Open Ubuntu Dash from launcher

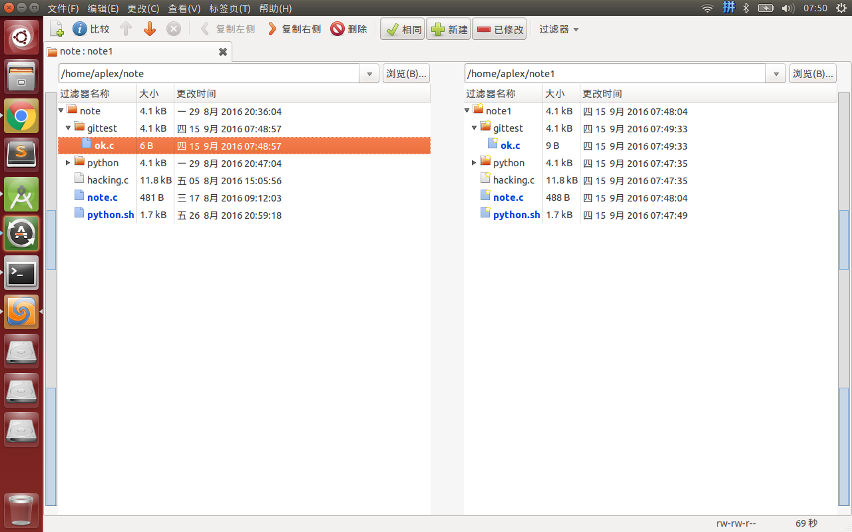(x=22, y=37)
